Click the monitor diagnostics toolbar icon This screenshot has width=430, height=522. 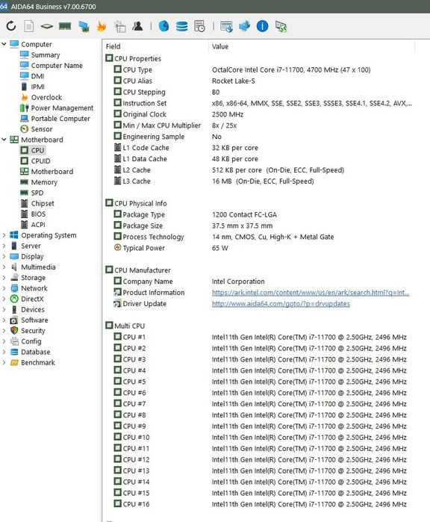coord(84,26)
